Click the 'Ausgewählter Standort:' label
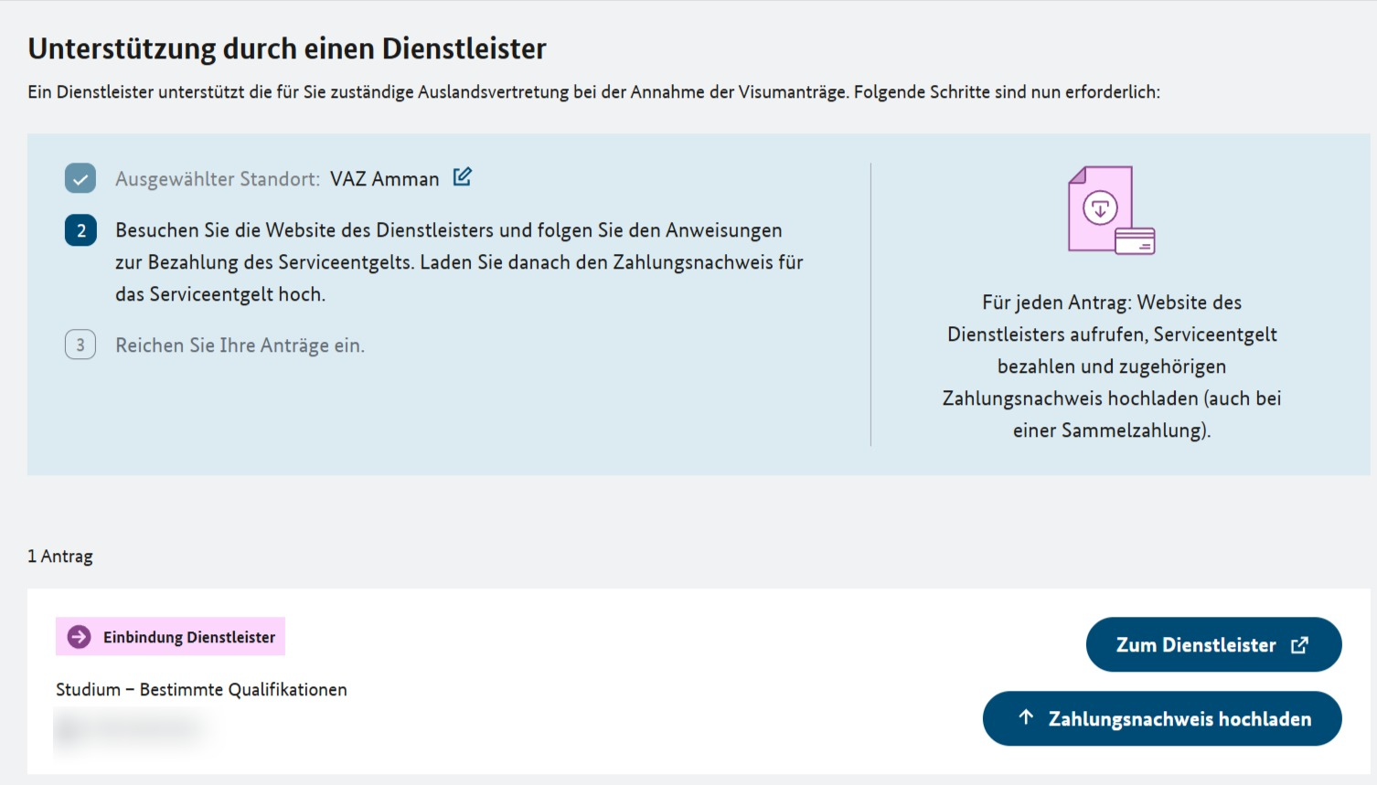1377x785 pixels. click(218, 179)
